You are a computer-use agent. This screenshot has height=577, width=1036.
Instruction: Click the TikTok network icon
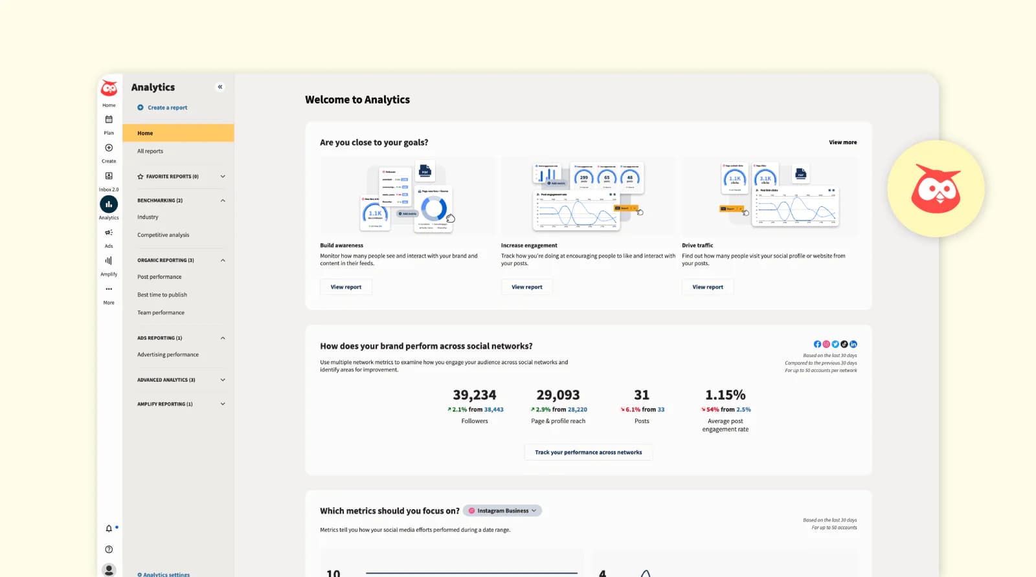tap(844, 344)
